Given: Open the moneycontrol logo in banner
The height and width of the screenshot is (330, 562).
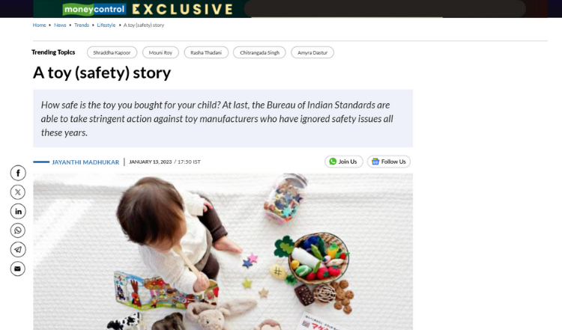Looking at the screenshot, I should pos(94,9).
